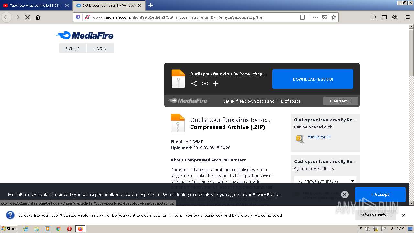414x233 pixels.
Task: Click the WinZip application icon
Action: tap(300, 139)
